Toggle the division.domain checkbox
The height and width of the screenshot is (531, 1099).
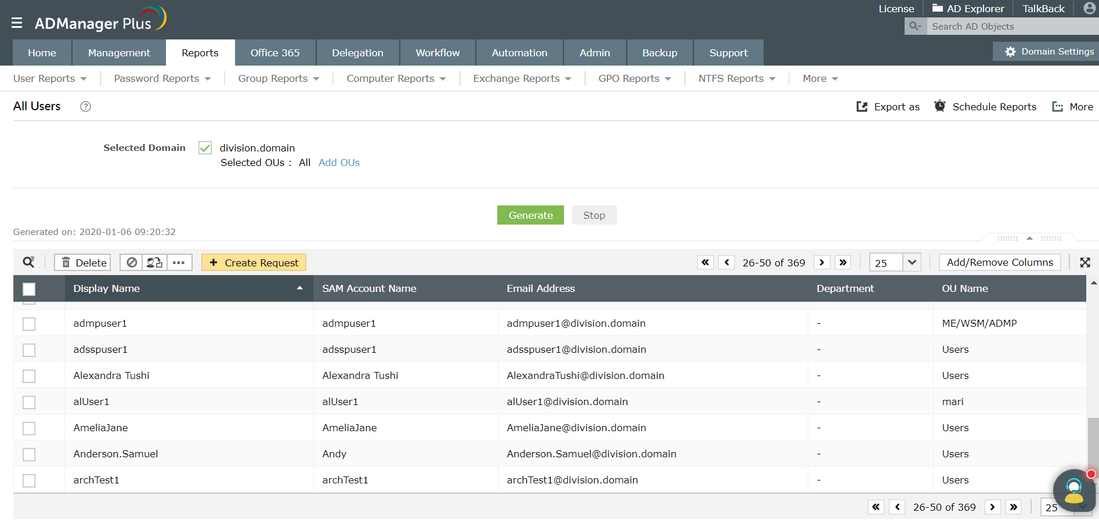click(205, 148)
